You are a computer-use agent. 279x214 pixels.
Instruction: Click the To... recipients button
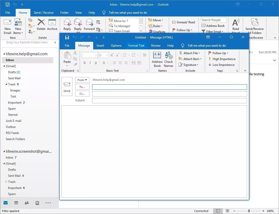point(82,87)
